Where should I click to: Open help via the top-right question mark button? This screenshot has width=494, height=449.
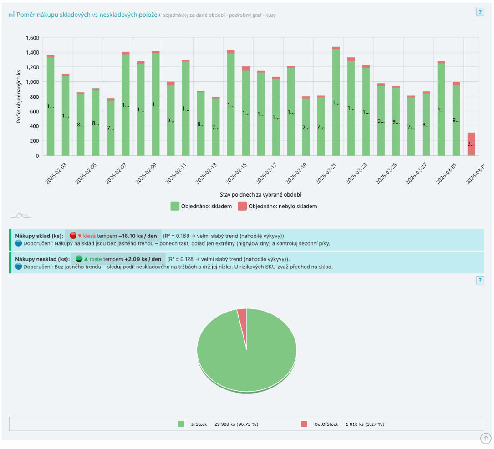click(480, 12)
